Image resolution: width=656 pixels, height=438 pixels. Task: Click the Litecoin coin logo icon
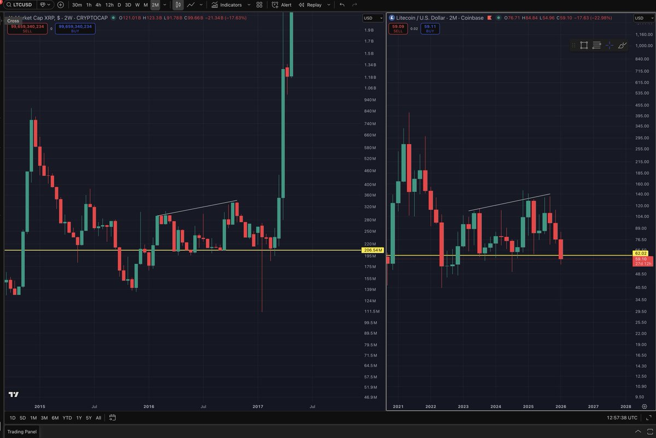[393, 18]
